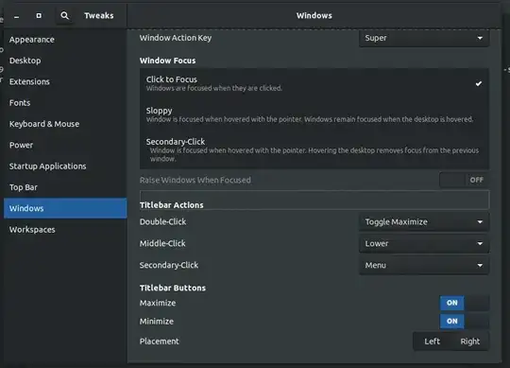Set titlebar button placement to Right
Viewport: 510px width, 368px height.
coord(470,342)
